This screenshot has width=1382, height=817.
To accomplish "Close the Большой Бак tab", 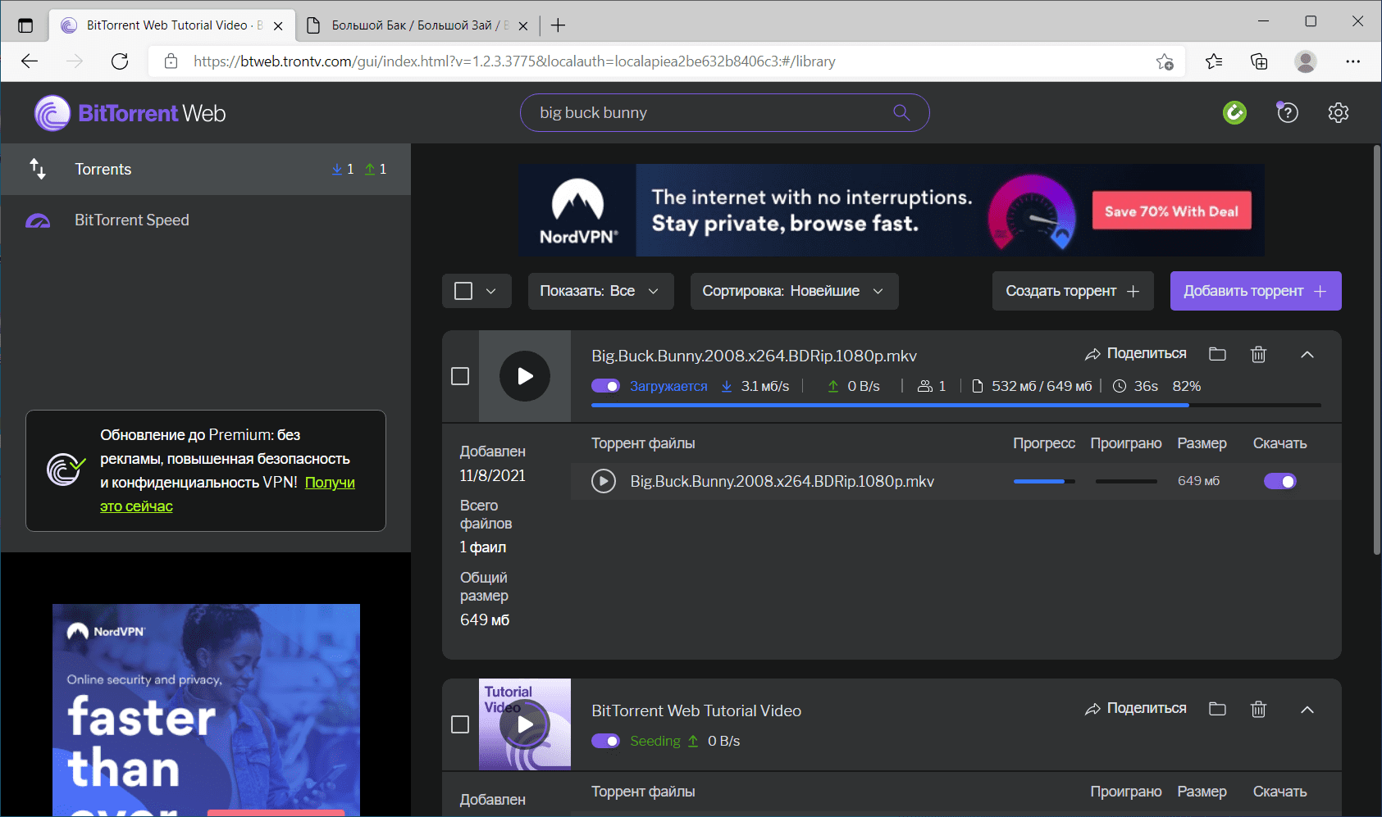I will [523, 25].
